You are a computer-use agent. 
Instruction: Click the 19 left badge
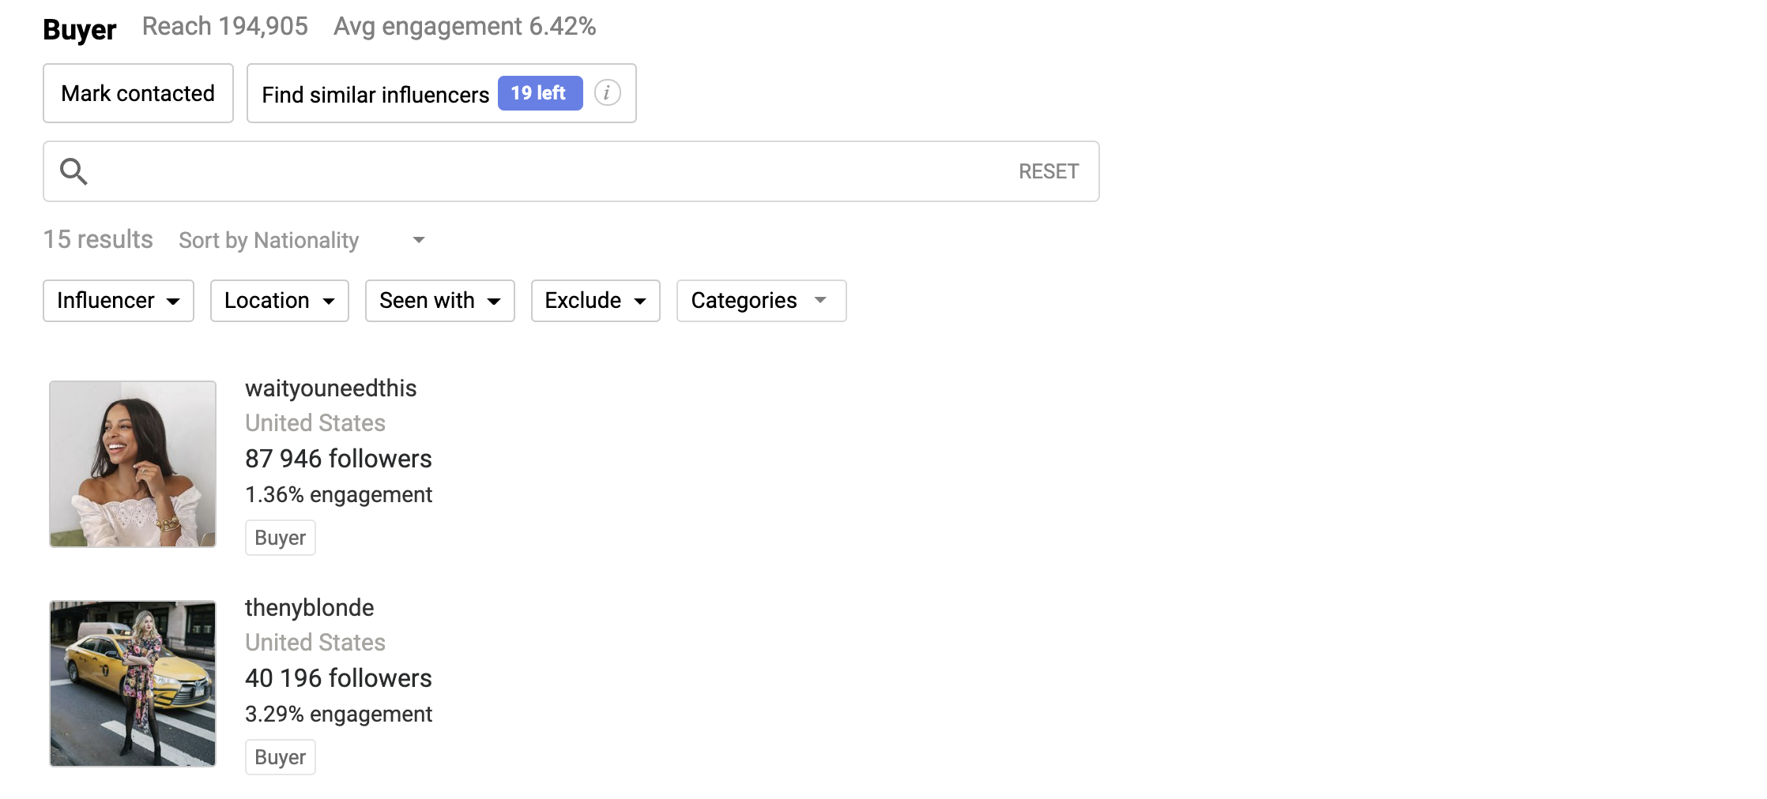540,93
